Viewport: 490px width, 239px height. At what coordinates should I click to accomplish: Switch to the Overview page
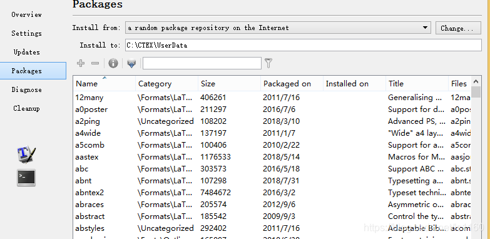click(26, 14)
